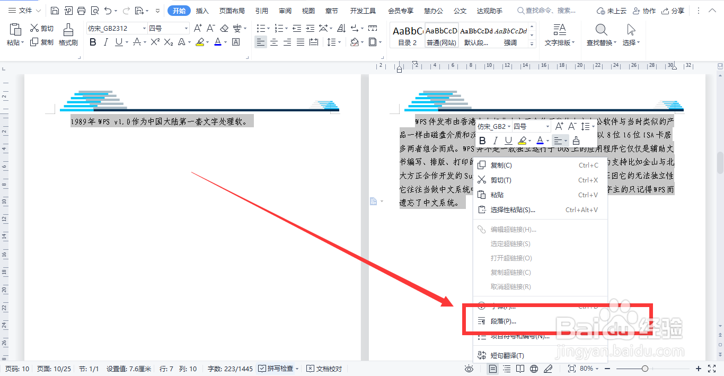Screen dimensions: 724x376
Task: Apply superscript formatting in ribbon
Action: pos(155,42)
